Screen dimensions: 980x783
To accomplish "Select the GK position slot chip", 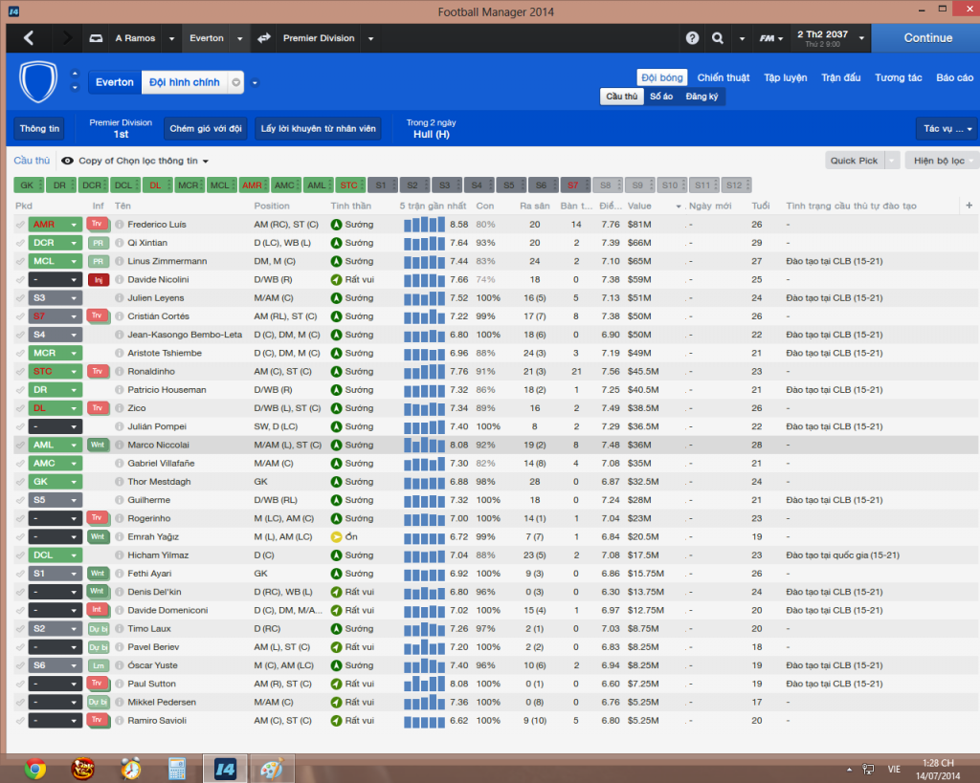I will pyautogui.click(x=29, y=185).
